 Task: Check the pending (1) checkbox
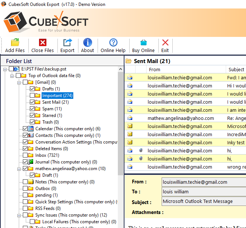point(25,195)
